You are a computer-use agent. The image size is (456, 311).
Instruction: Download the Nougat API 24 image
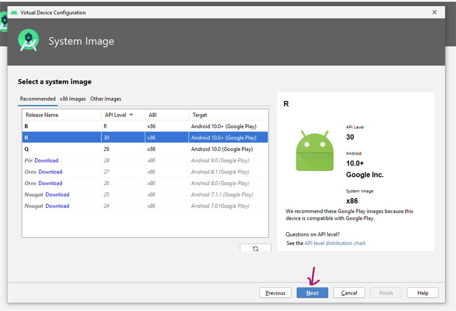pyautogui.click(x=57, y=206)
